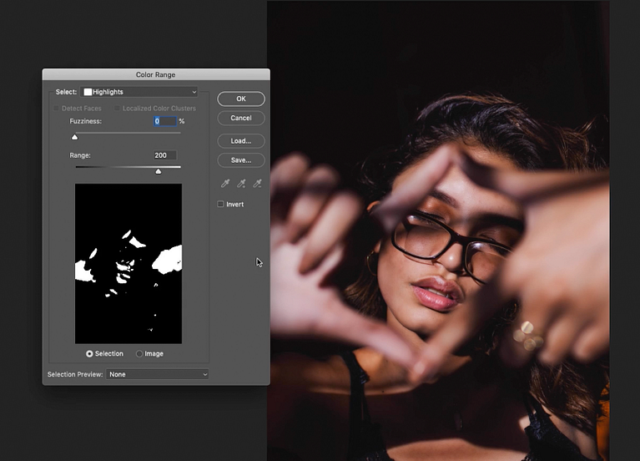Image resolution: width=640 pixels, height=461 pixels.
Task: Click the OK button
Action: point(241,99)
